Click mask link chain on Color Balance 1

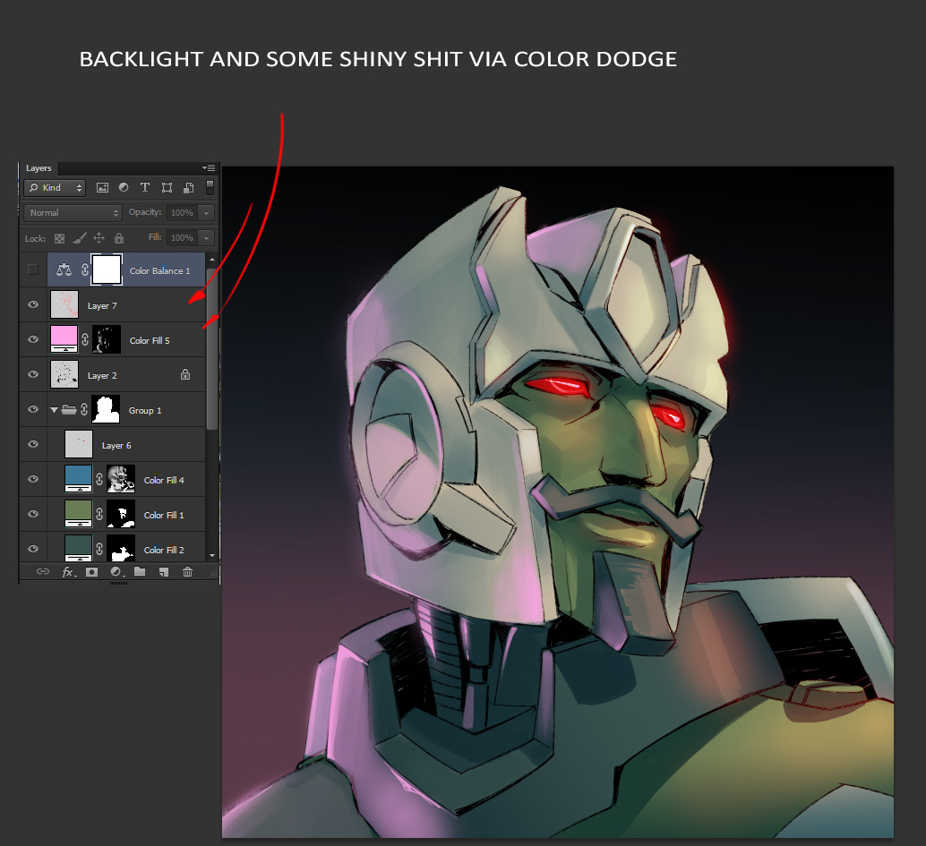tap(85, 269)
